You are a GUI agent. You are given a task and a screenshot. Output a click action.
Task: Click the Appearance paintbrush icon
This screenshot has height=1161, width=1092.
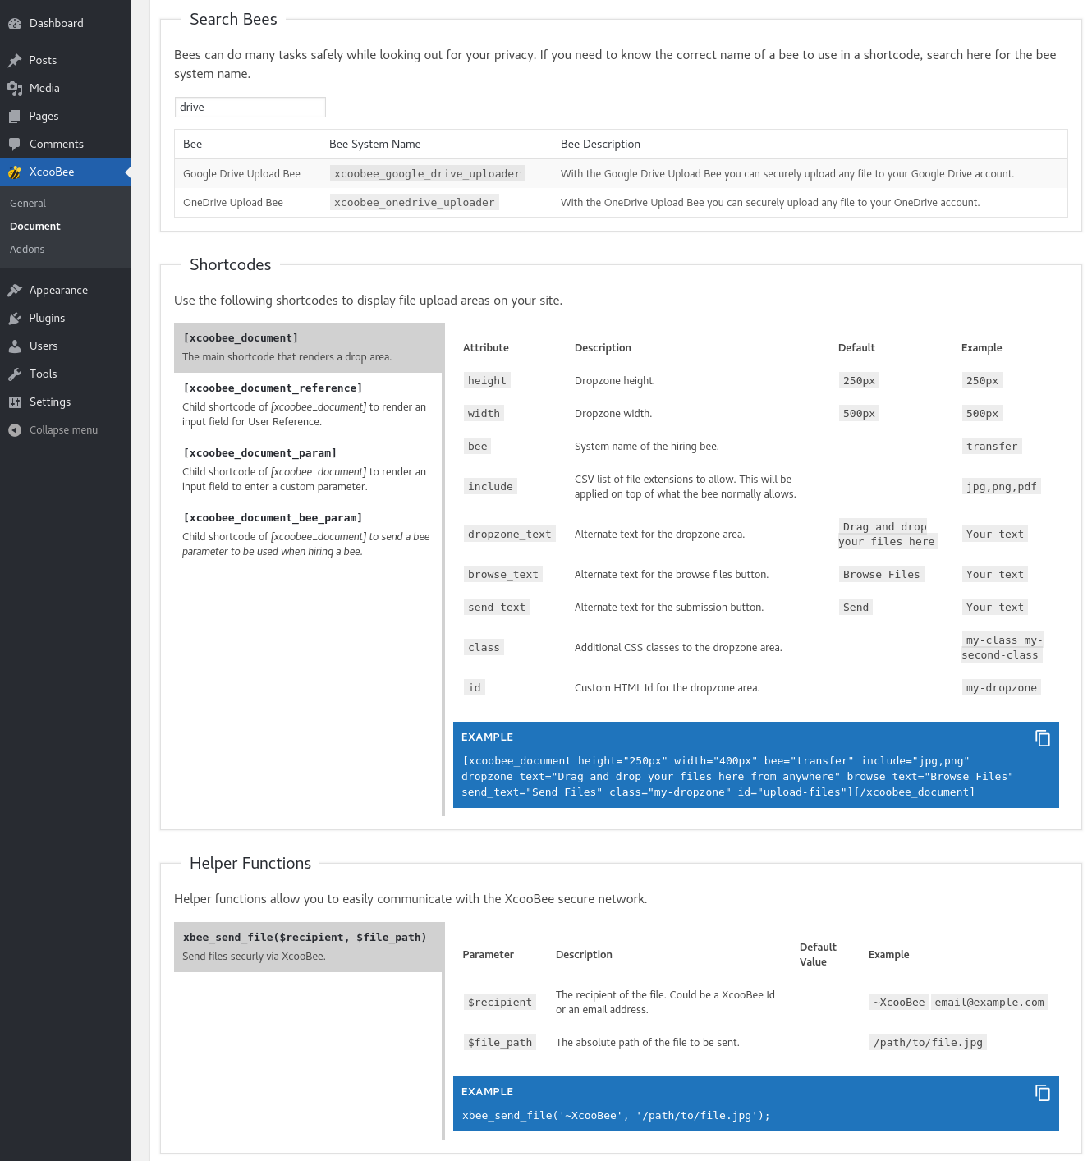pyautogui.click(x=15, y=290)
